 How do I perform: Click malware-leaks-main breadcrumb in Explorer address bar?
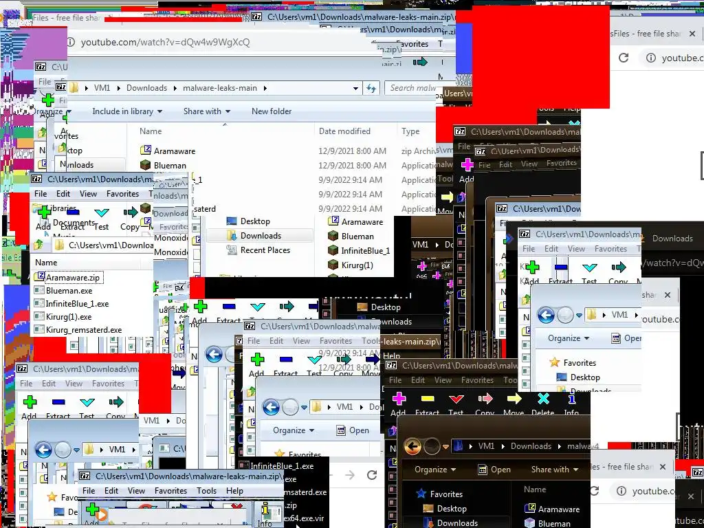coord(220,88)
